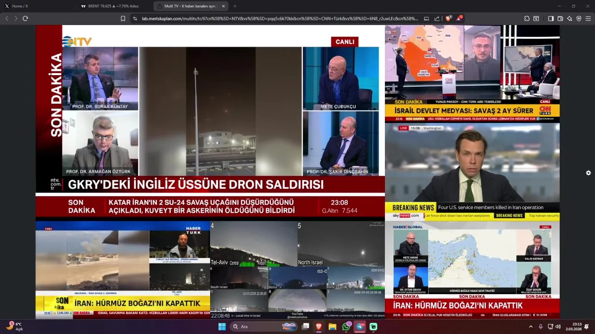595x334 pixels.
Task: Click the install app icon in address bar
Action: coord(426,19)
